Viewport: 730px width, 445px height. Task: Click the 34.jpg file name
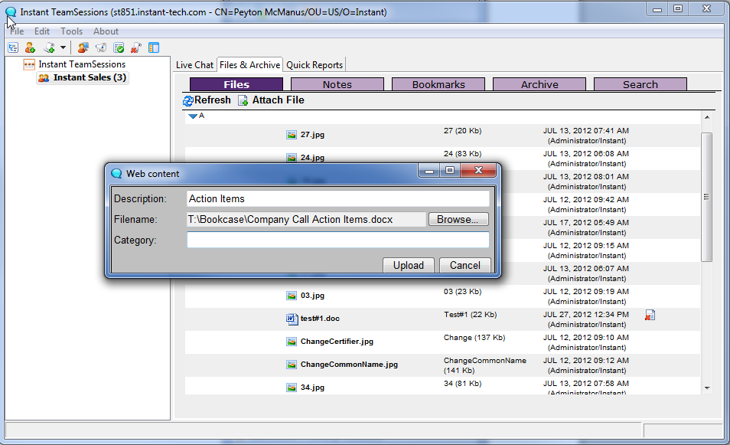(312, 388)
